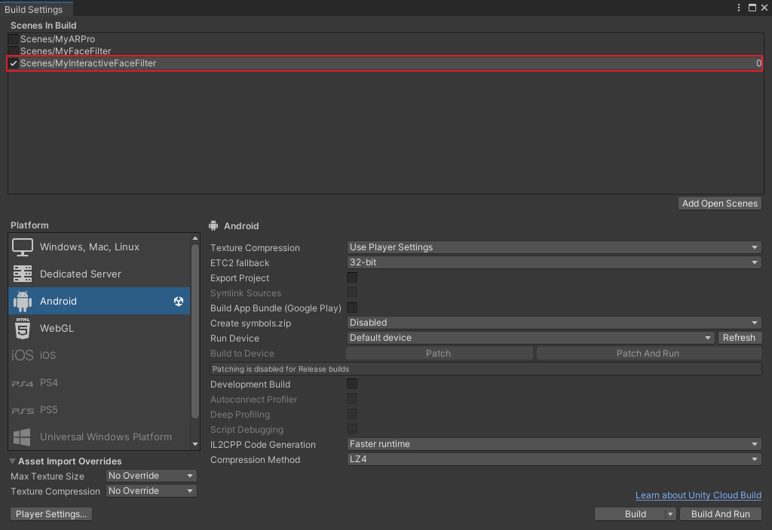Select the Scenes/MyFaceFilter scene row
Viewport: 772px width, 530px height.
pos(385,51)
